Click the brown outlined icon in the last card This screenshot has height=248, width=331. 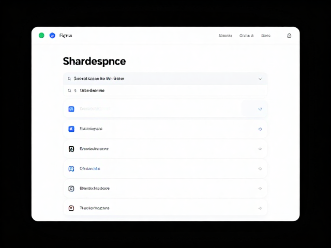71,208
